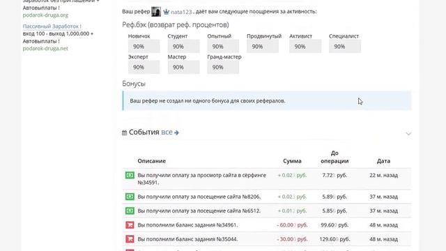Click cart icon for задания №35044 row
The image size is (446, 251).
[130, 239]
